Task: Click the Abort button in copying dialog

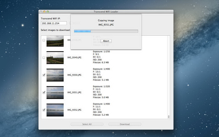Action: (x=106, y=41)
